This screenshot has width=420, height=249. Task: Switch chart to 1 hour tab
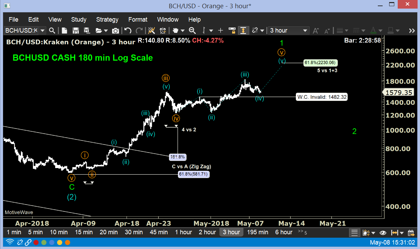tap(183, 232)
